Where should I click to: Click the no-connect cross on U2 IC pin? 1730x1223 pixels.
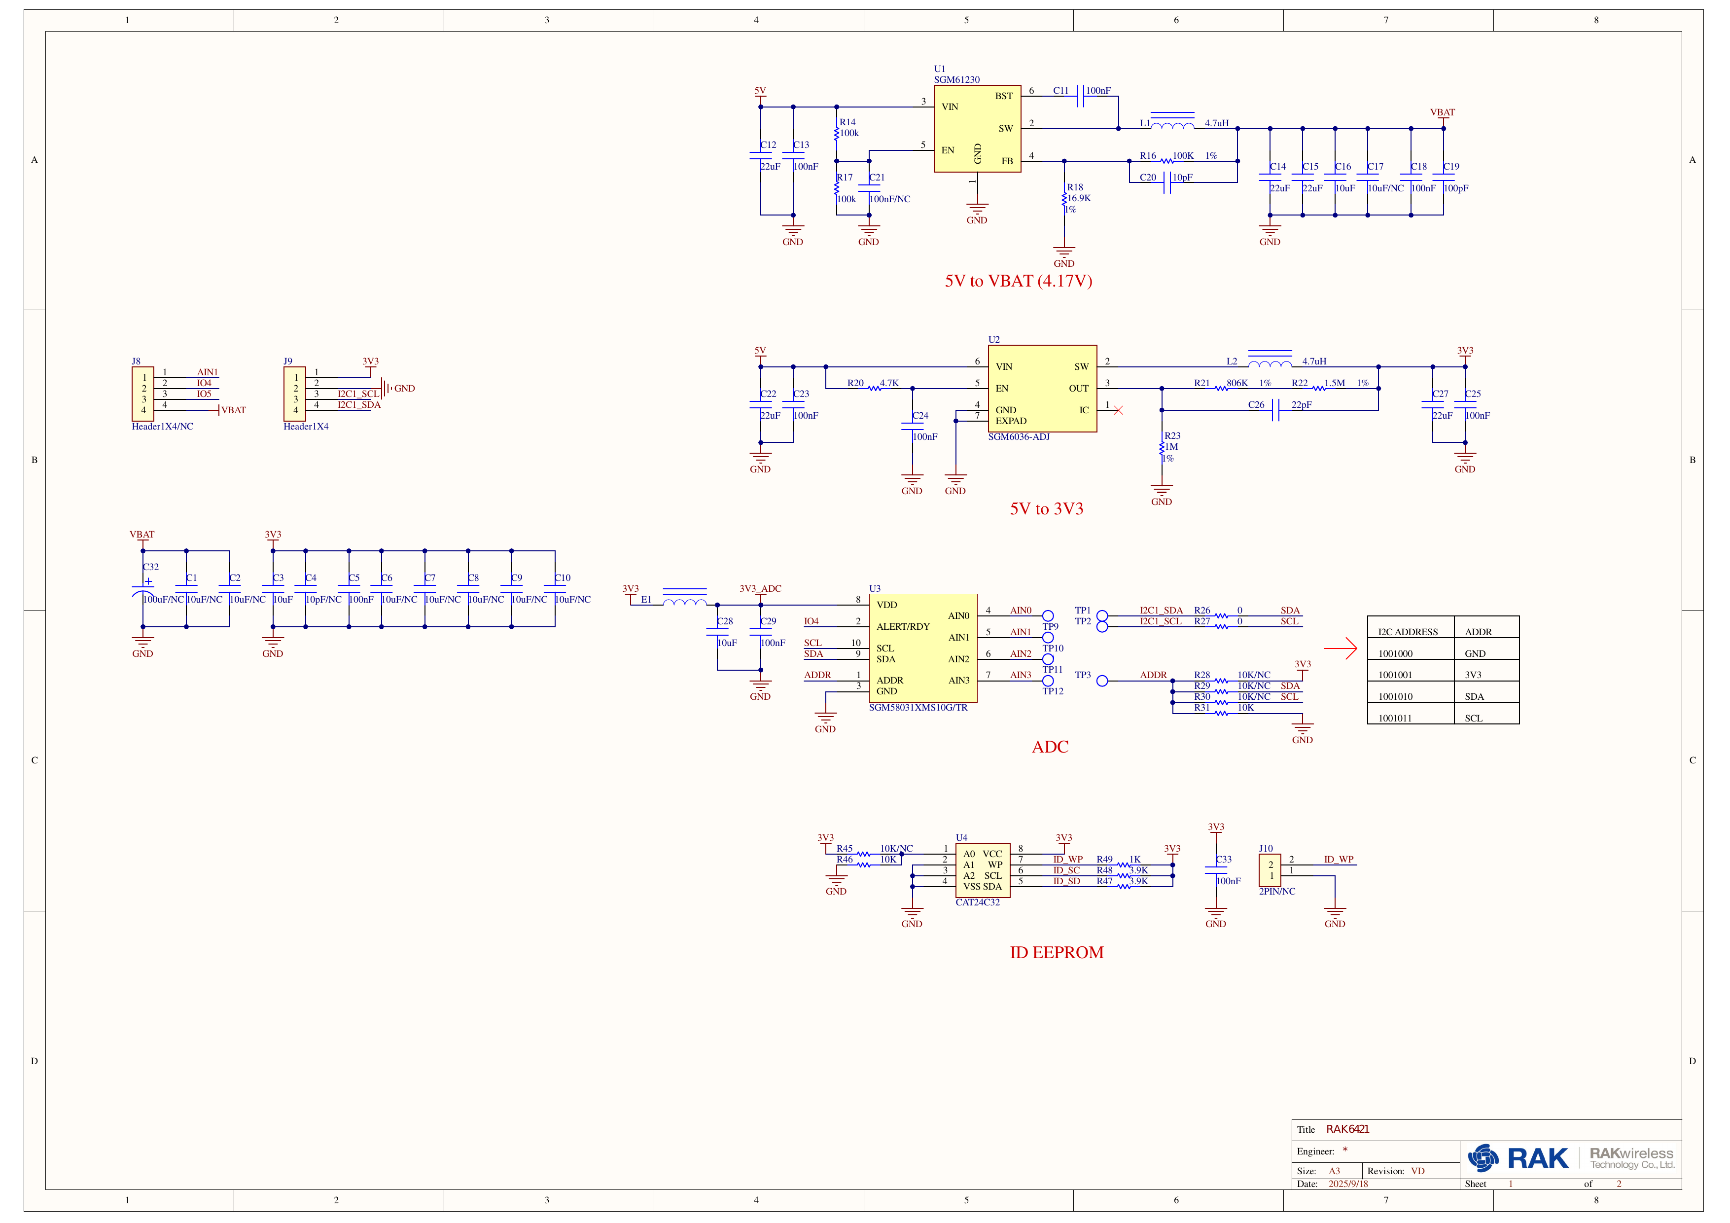[1118, 411]
